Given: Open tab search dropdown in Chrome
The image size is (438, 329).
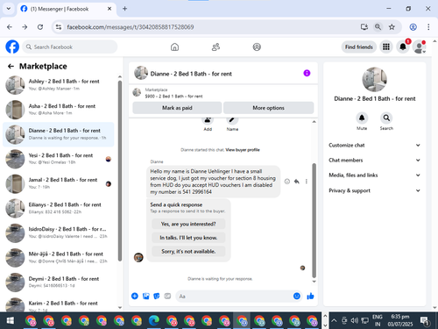Looking at the screenshot, I should (9, 9).
